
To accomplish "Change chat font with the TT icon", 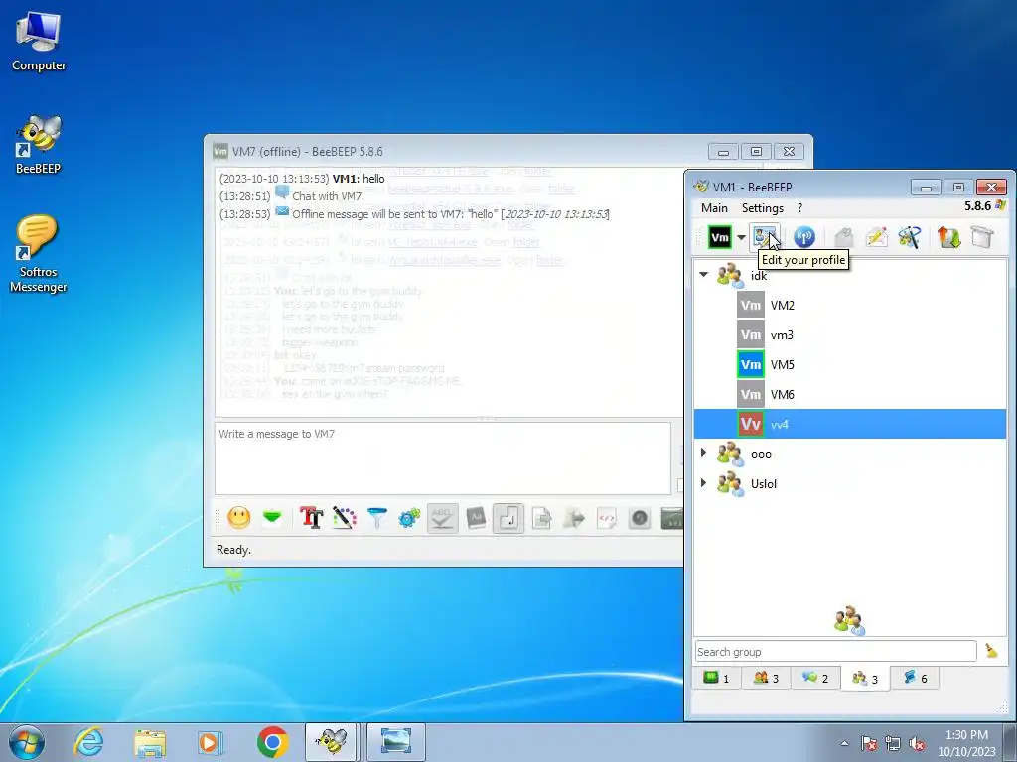I will click(311, 518).
